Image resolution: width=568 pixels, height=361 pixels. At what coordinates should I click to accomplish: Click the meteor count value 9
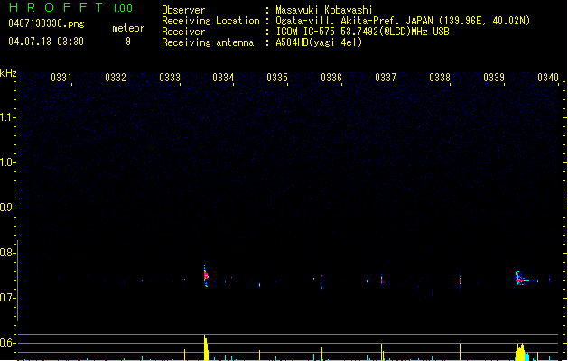(x=128, y=42)
